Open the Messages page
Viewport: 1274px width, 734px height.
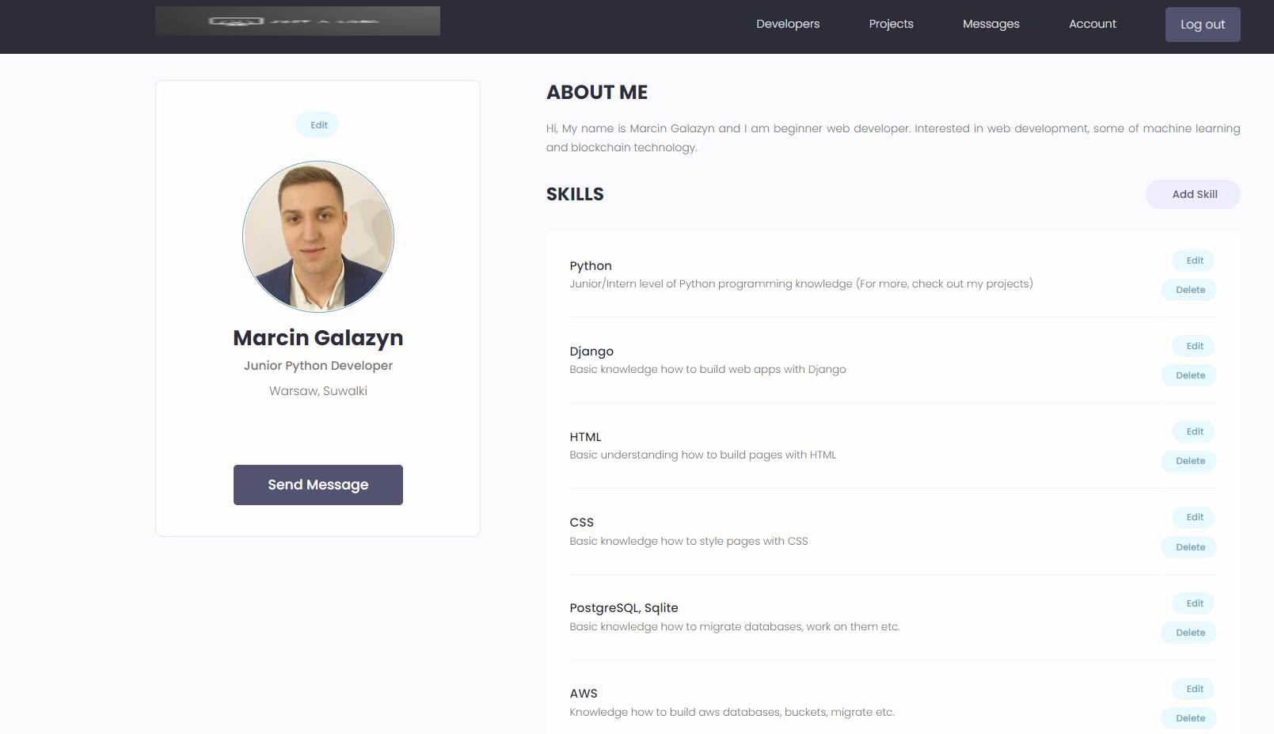(991, 24)
